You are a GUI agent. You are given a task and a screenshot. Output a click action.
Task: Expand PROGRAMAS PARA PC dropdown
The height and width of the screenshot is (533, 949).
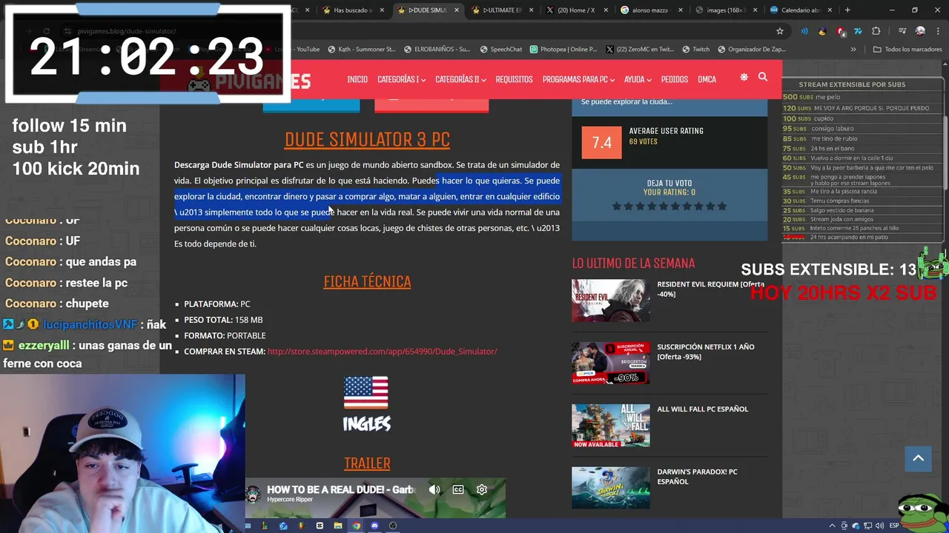(x=578, y=79)
